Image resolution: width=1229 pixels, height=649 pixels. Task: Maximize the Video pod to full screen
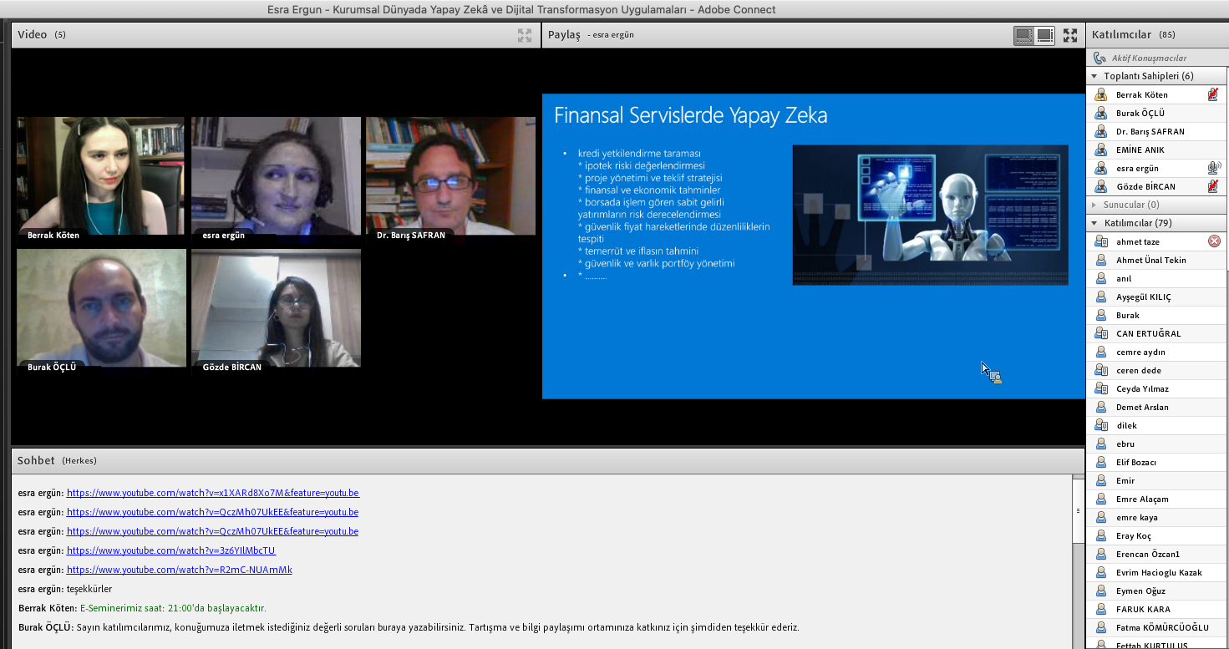click(525, 35)
